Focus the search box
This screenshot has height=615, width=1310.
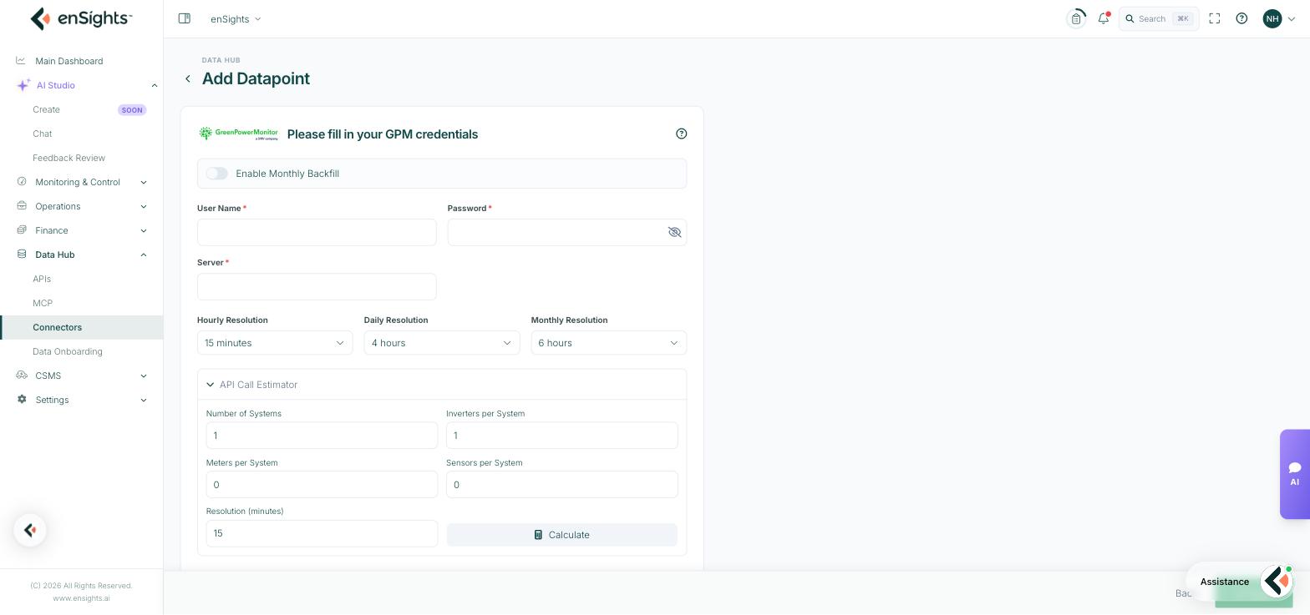(x=1159, y=18)
